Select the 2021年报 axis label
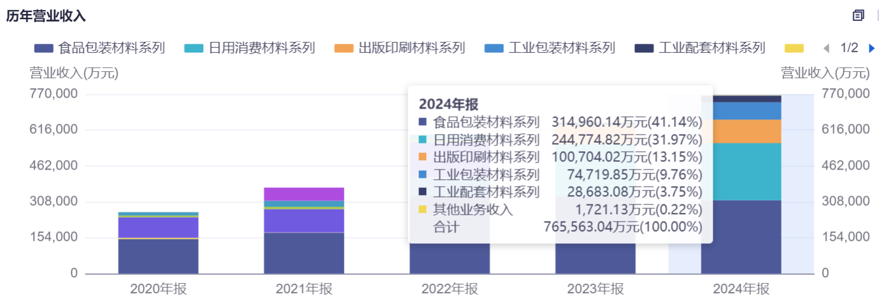891x301 pixels. [x=304, y=289]
